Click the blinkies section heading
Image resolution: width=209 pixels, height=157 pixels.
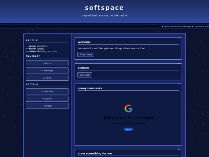(x=83, y=68)
